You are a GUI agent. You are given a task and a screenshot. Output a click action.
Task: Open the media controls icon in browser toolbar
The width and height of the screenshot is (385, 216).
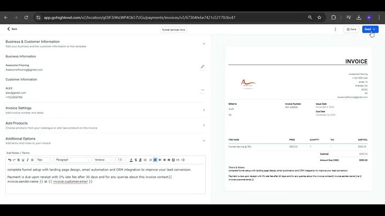click(x=349, y=18)
